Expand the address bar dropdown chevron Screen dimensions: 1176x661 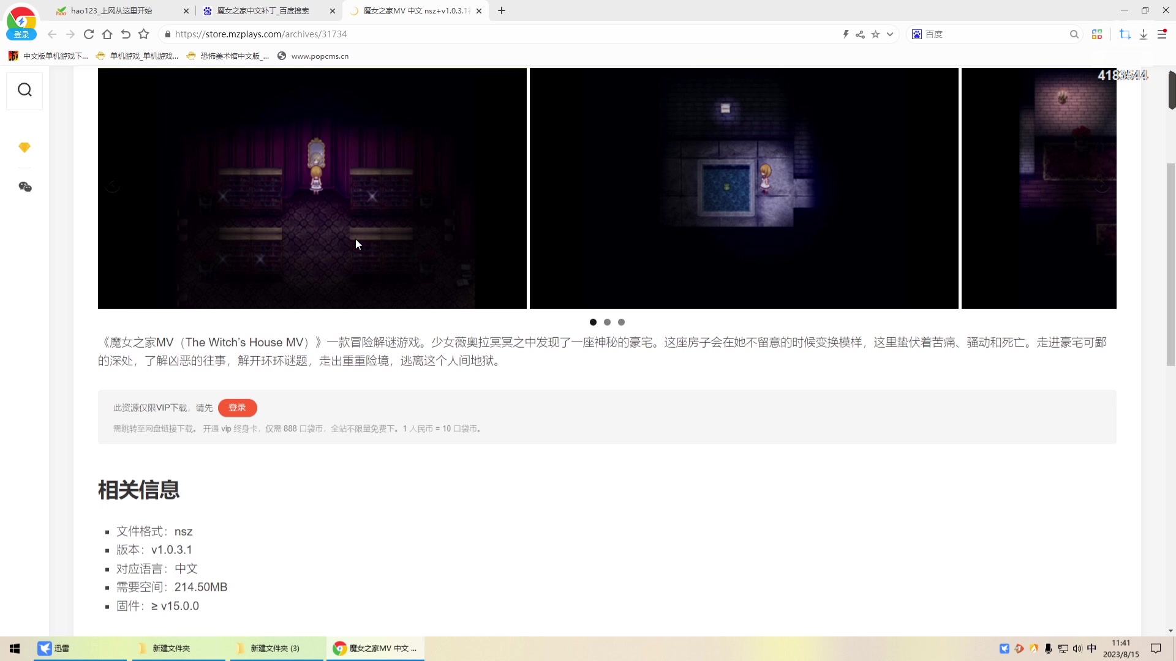pos(890,34)
